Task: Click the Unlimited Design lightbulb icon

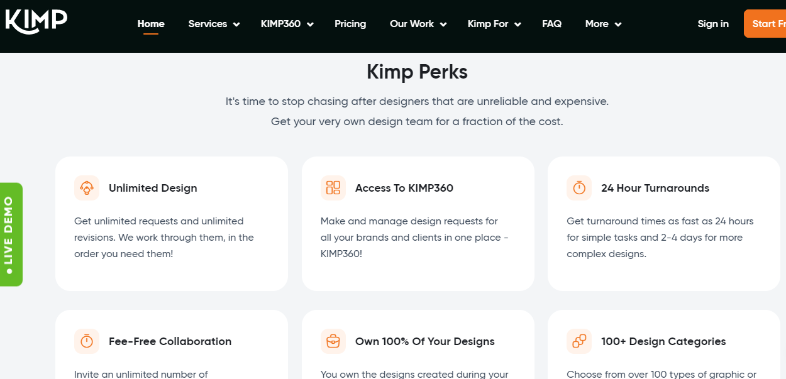Action: [x=87, y=188]
